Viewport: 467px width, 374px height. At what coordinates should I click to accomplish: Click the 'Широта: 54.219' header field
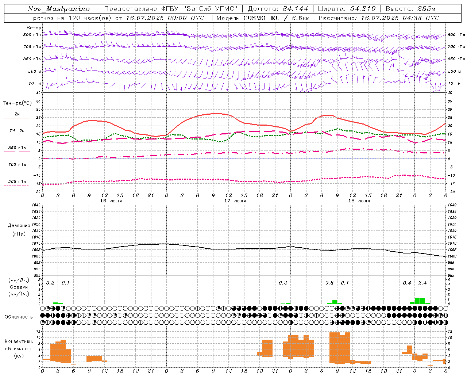point(347,9)
